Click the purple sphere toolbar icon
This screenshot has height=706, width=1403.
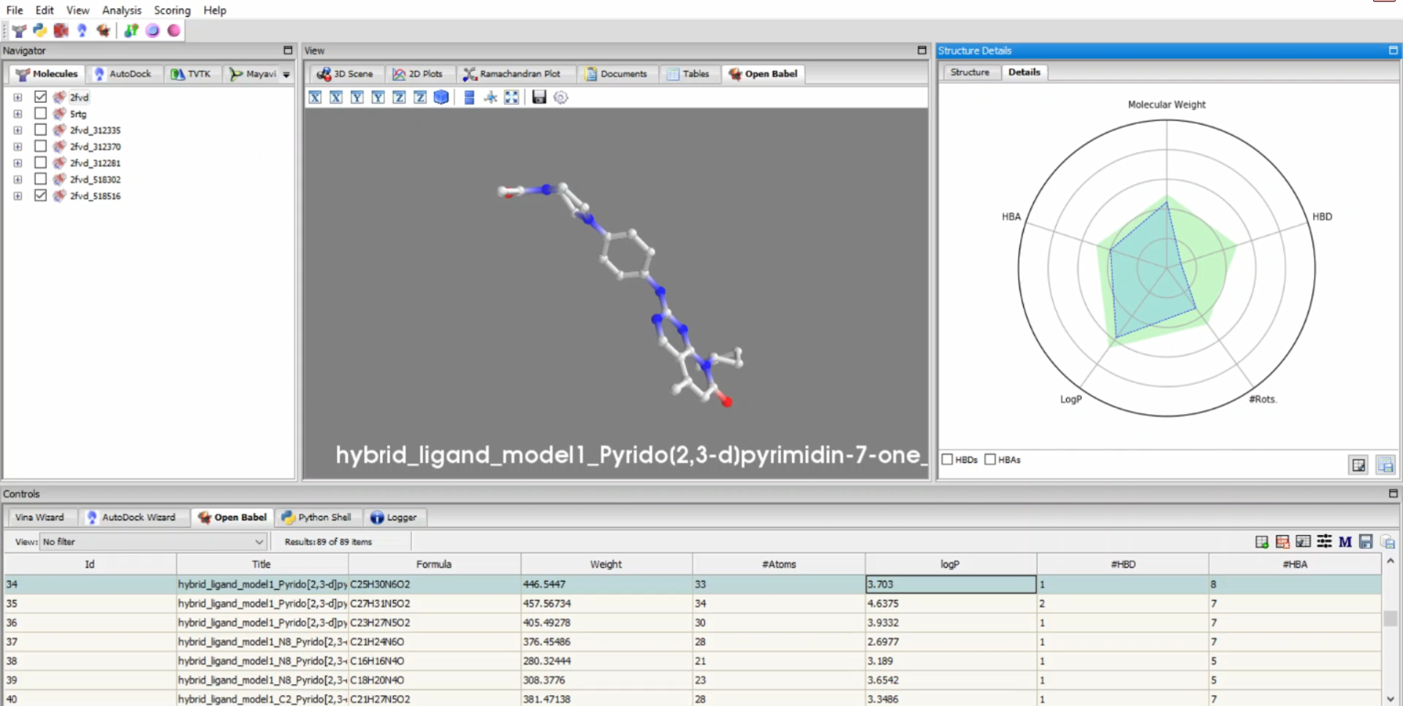click(153, 31)
